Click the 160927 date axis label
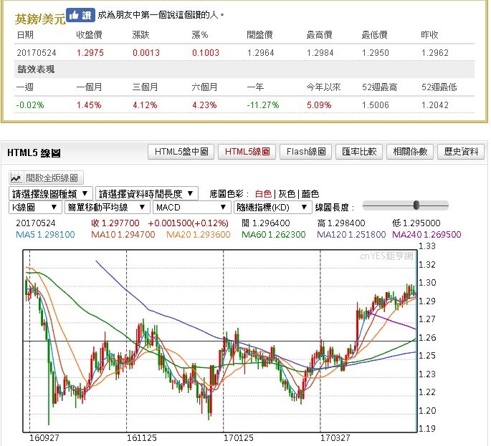491x446 pixels. (44, 438)
